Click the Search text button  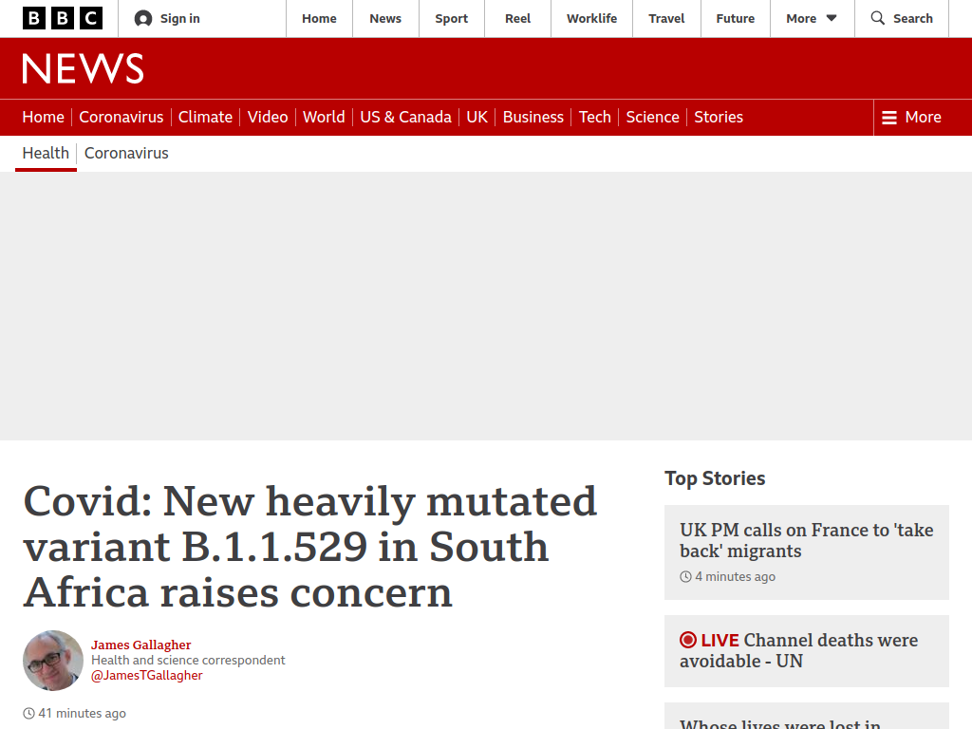[913, 19]
